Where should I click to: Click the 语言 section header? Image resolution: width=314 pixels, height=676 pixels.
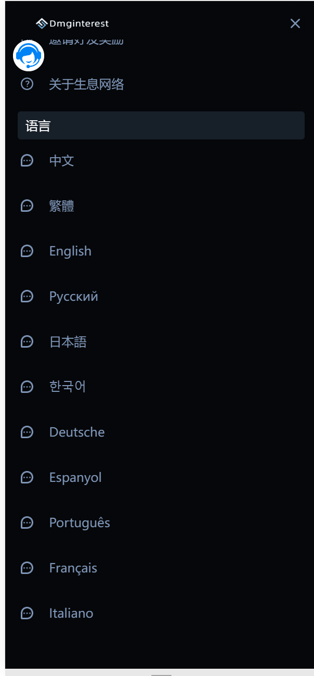pyautogui.click(x=161, y=125)
